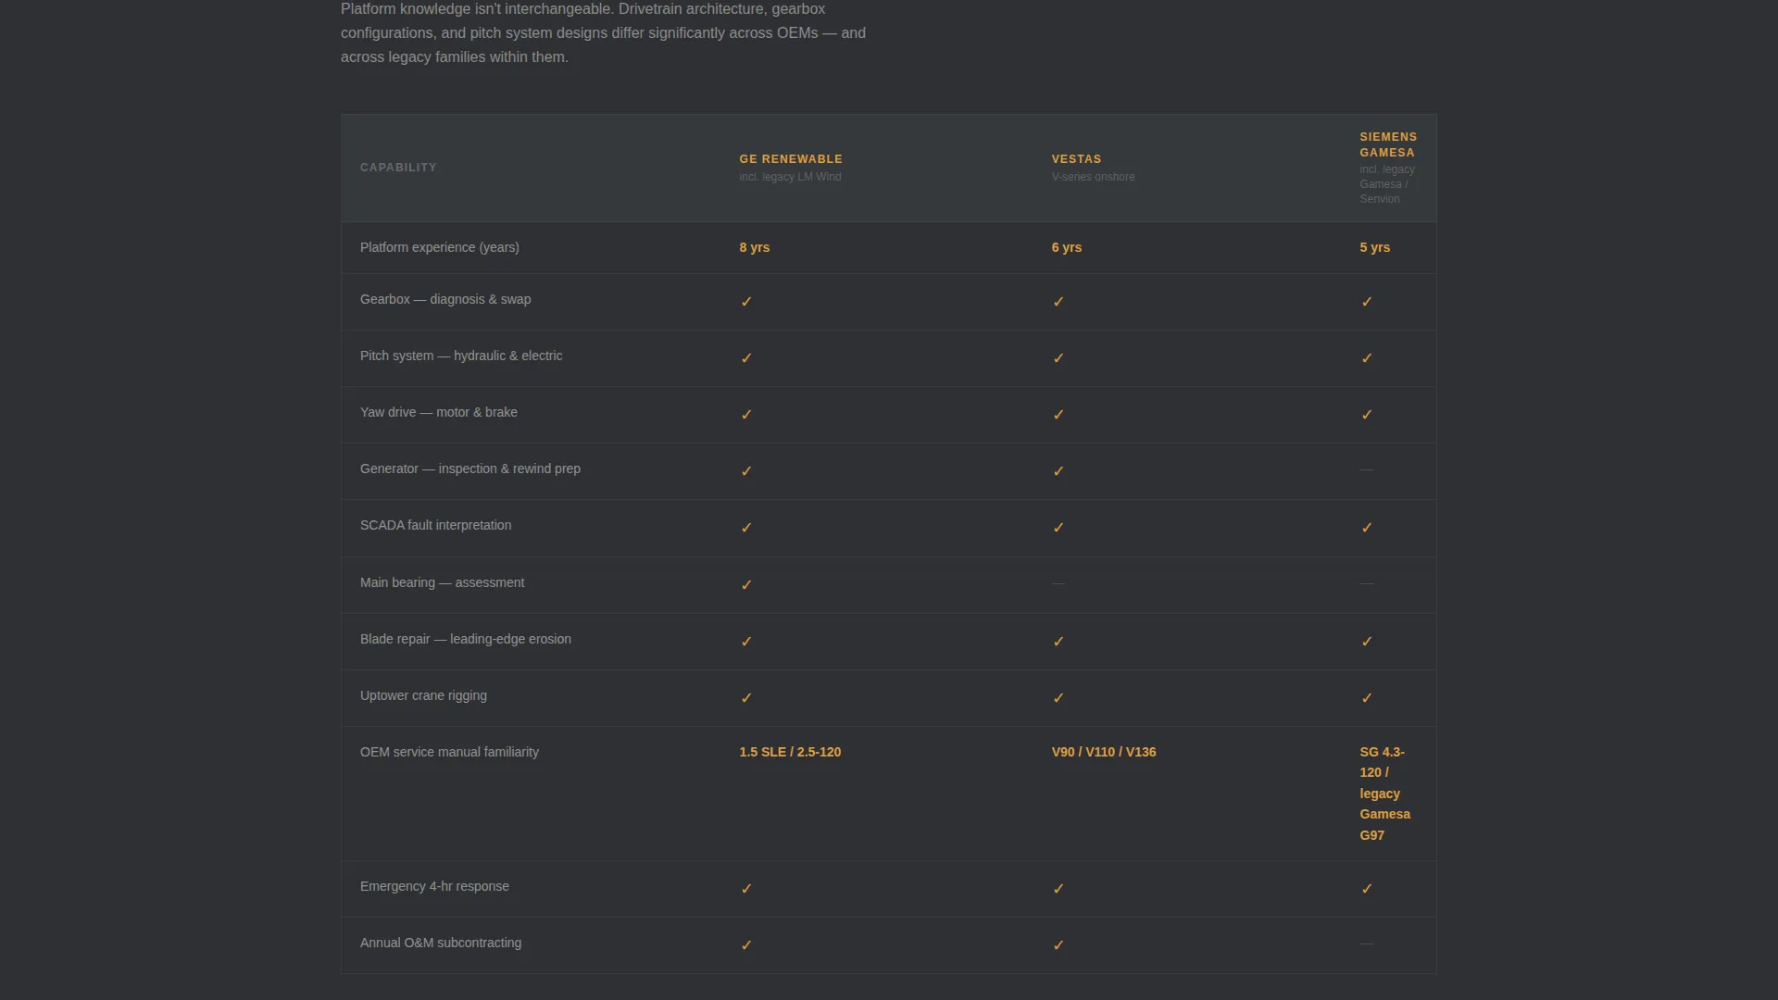Click the 'Platform knowledge isn't interchangeable' paragraph

tap(603, 32)
